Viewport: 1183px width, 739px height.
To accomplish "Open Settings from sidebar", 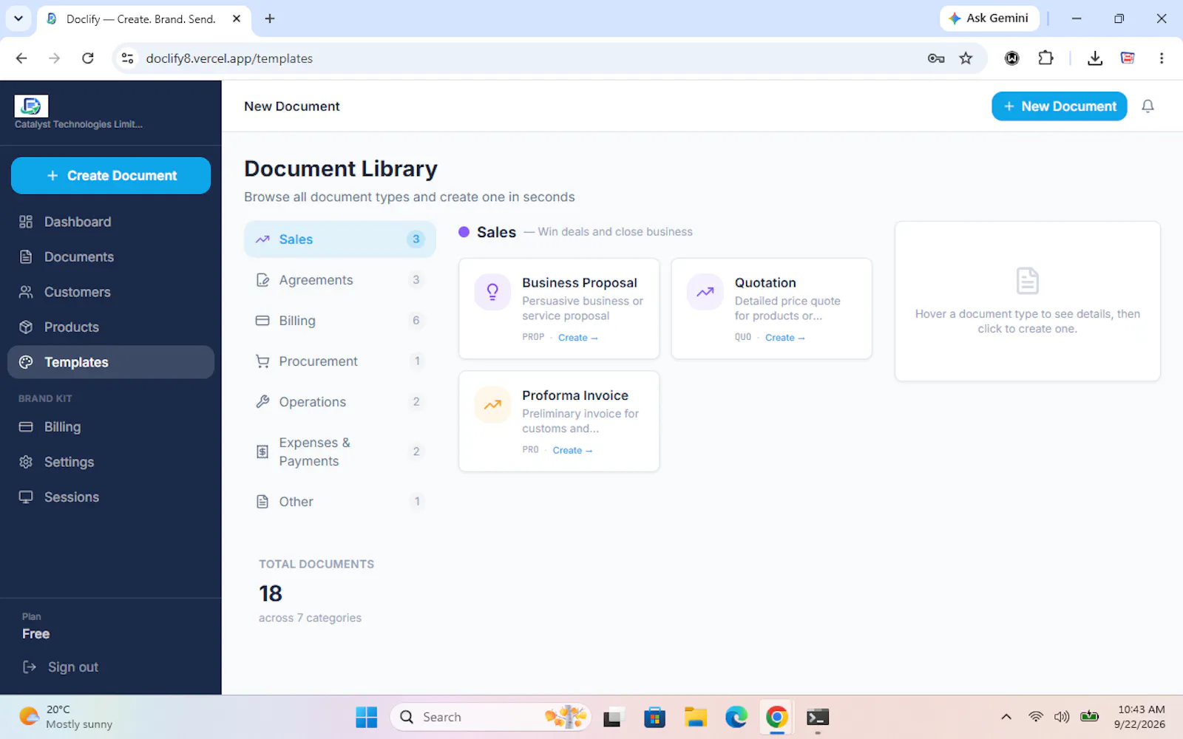I will pyautogui.click(x=111, y=462).
